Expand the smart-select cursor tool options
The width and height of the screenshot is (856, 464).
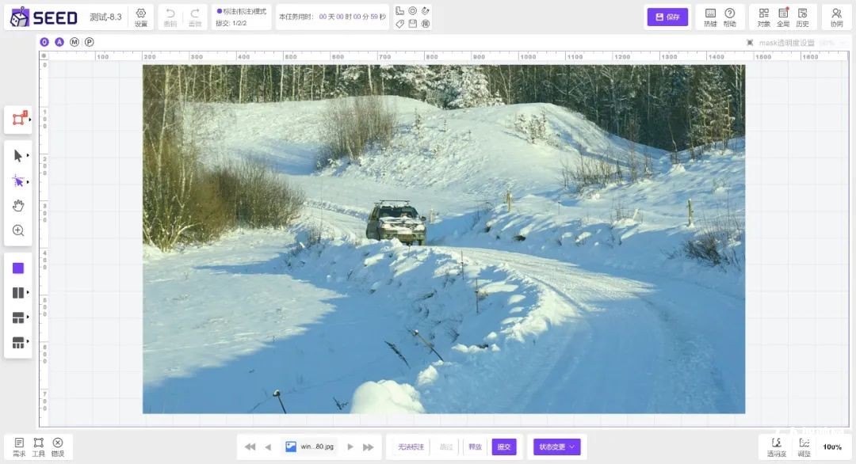click(x=28, y=181)
